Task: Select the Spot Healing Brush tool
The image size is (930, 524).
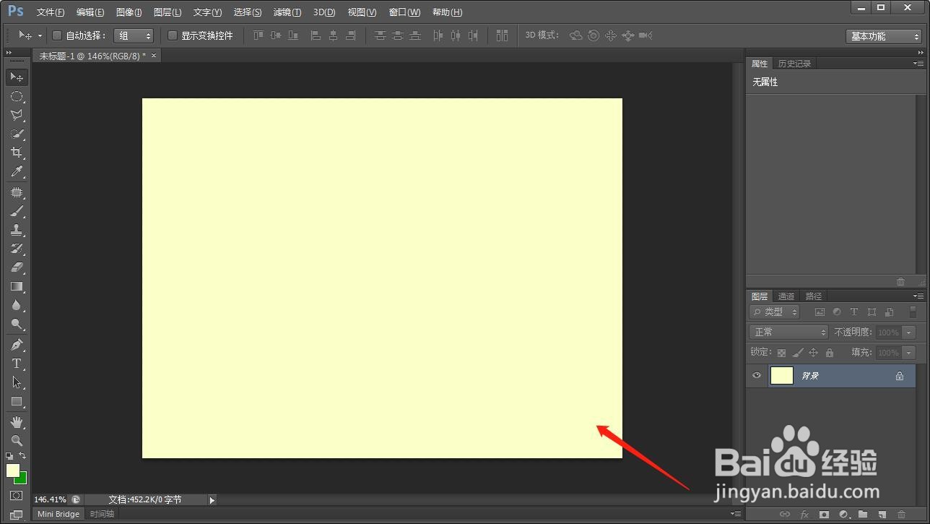Action: click(x=17, y=193)
